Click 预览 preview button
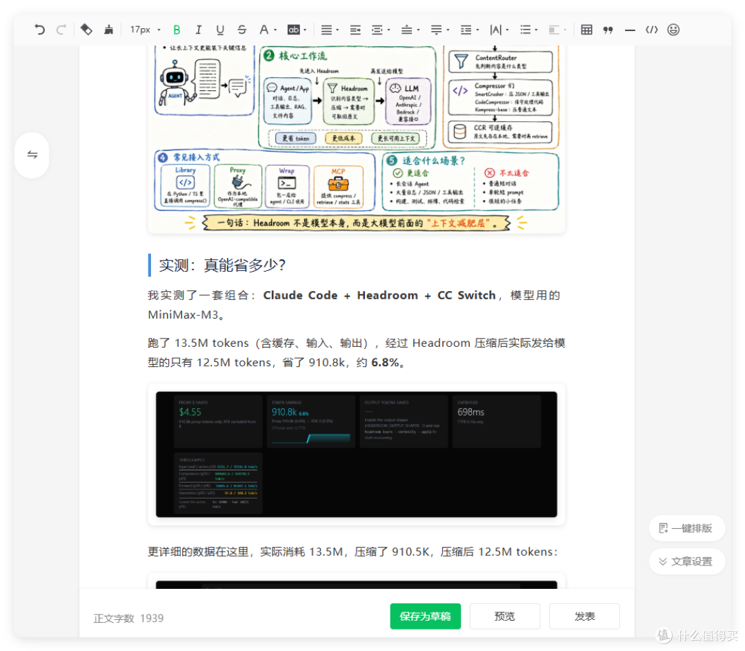The image size is (745, 651). click(x=504, y=617)
